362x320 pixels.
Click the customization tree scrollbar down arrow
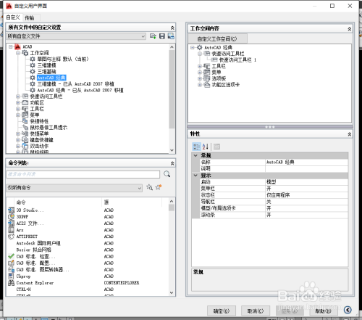click(x=172, y=150)
